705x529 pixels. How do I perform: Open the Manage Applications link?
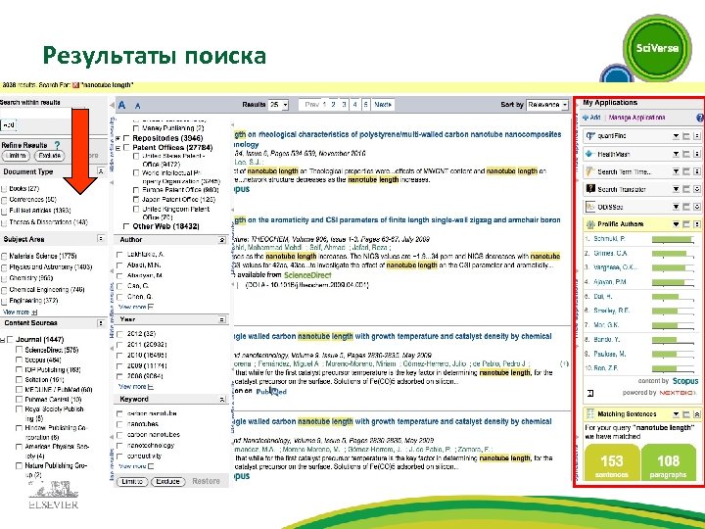[x=636, y=118]
